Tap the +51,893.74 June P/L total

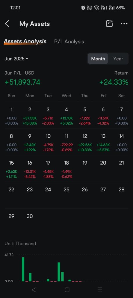[x=22, y=82]
